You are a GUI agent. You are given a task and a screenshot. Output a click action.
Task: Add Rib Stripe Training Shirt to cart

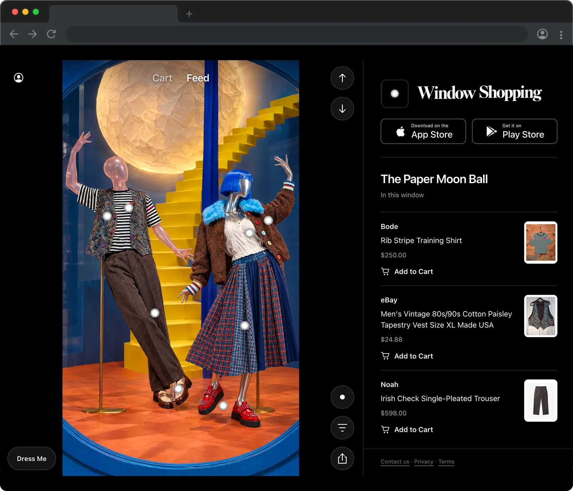pos(407,272)
